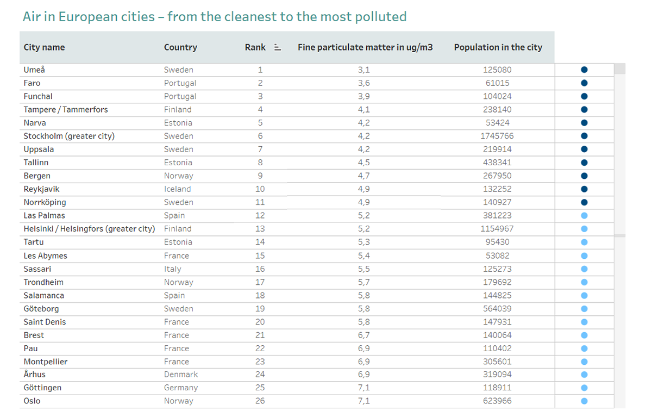Click population value 305601 for Montpellier
Viewport: 652px width, 411px height.
[x=497, y=362]
